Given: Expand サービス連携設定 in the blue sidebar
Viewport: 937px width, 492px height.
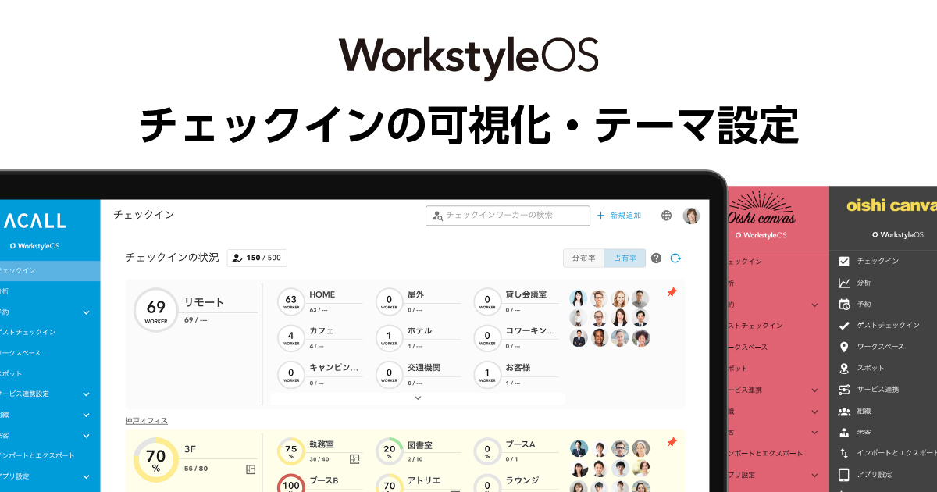Looking at the screenshot, I should click(86, 394).
